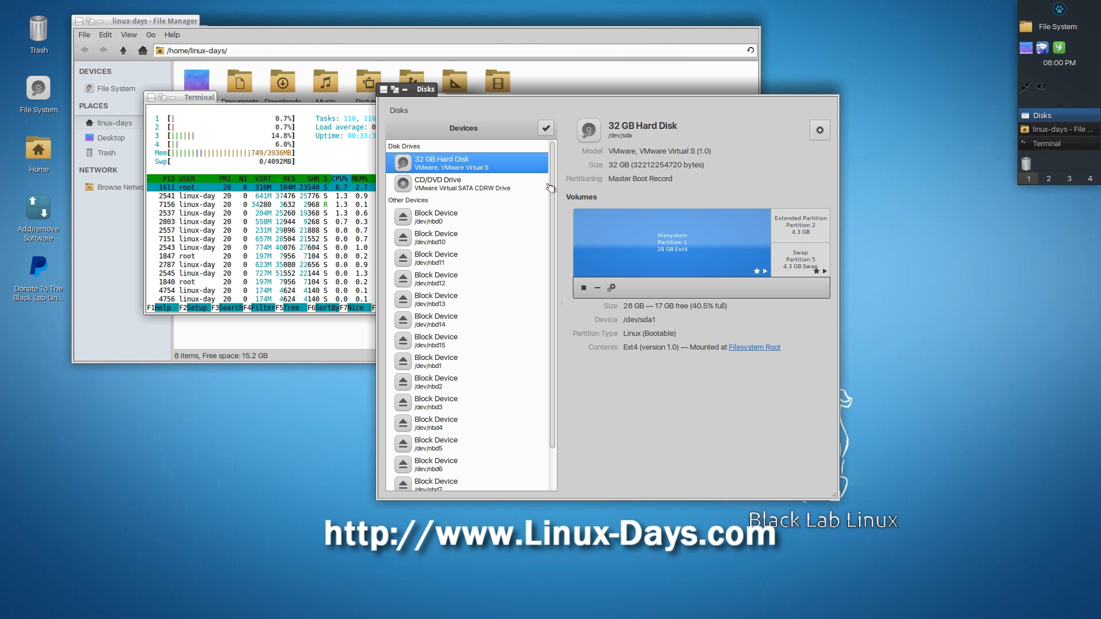Eject block device /dev/nbd10
The width and height of the screenshot is (1101, 619).
click(x=403, y=237)
